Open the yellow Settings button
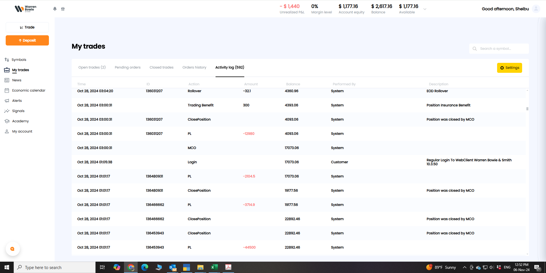Screen dimensions: 546x273 [x=509, y=68]
